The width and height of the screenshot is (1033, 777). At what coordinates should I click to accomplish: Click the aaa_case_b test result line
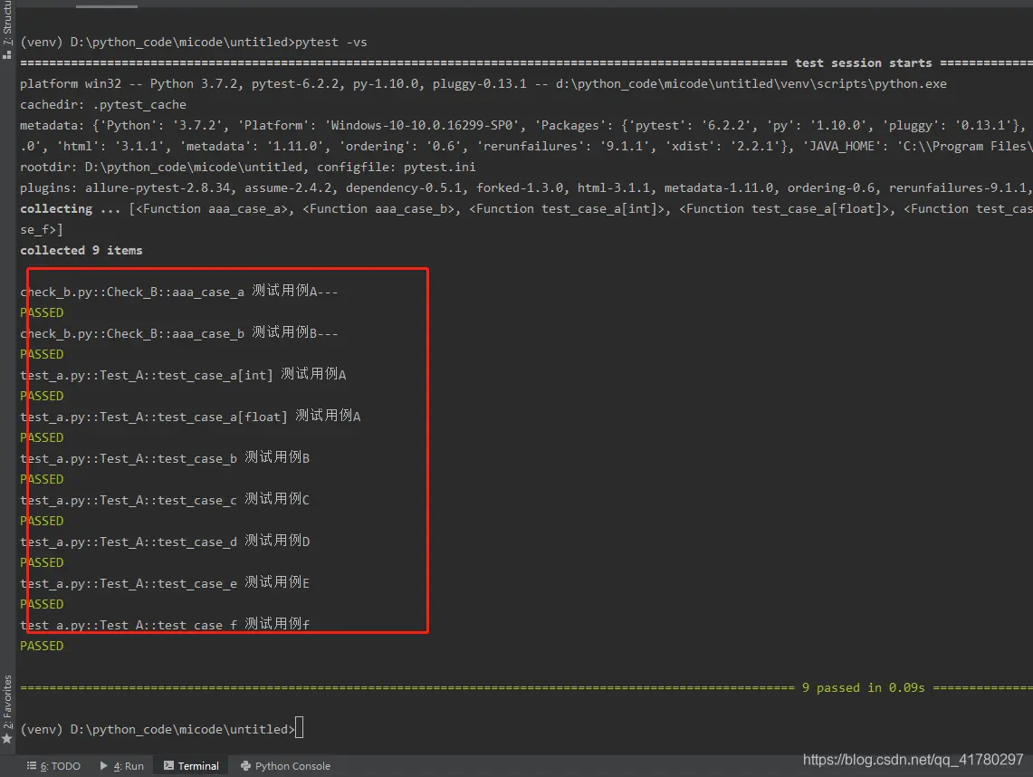178,333
